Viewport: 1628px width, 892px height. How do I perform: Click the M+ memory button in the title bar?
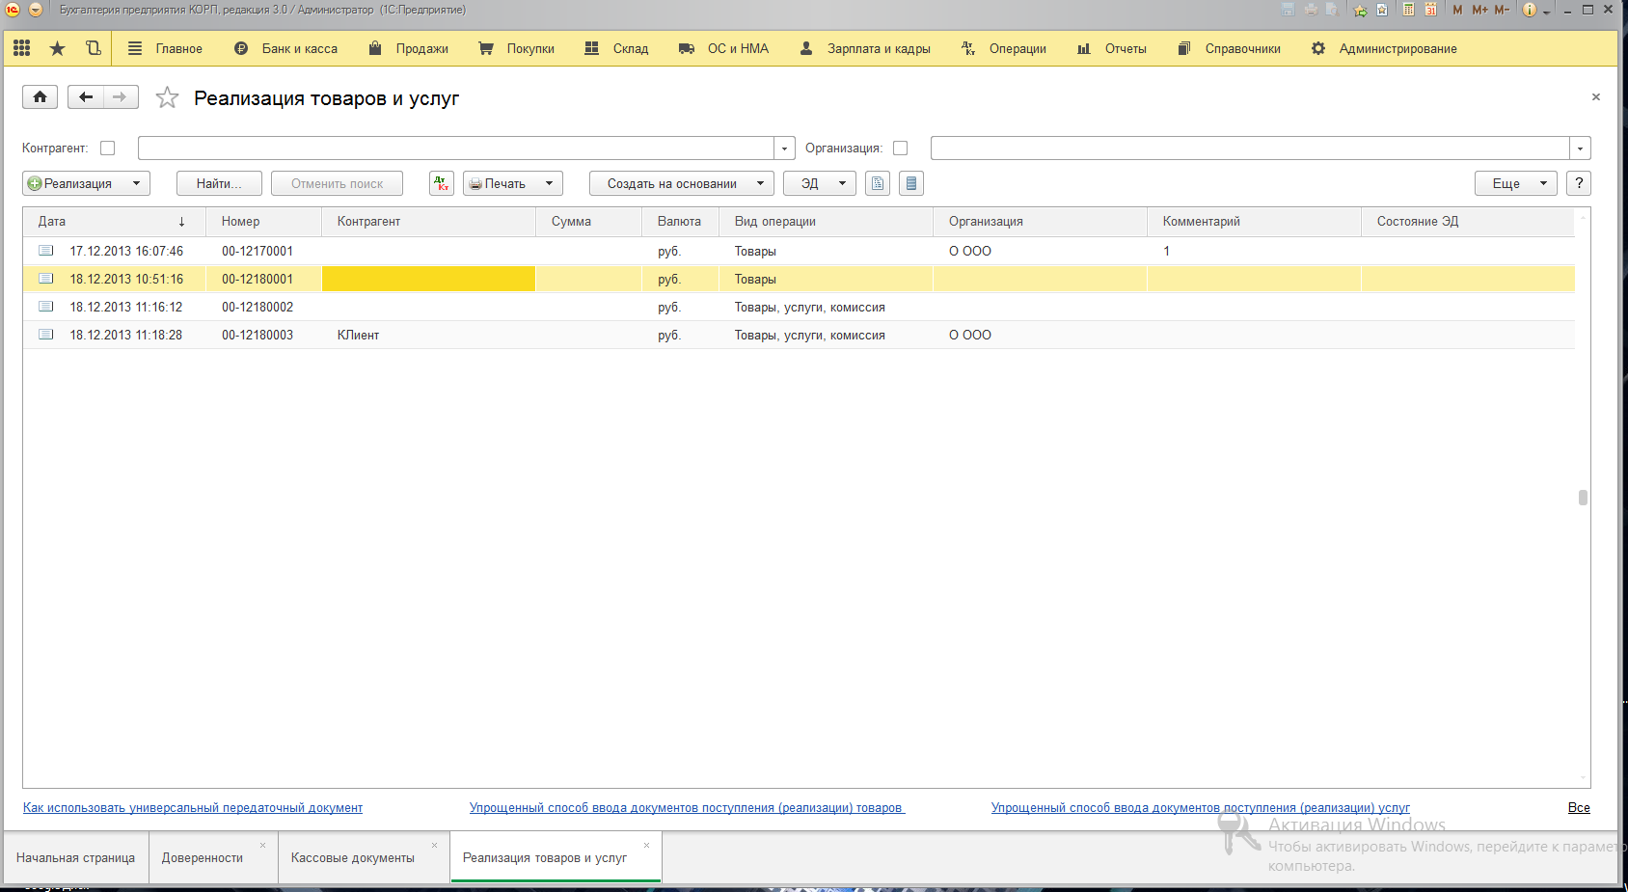point(1479,10)
